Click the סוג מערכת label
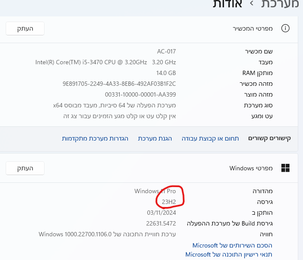This screenshot has width=303, height=260. point(258,106)
